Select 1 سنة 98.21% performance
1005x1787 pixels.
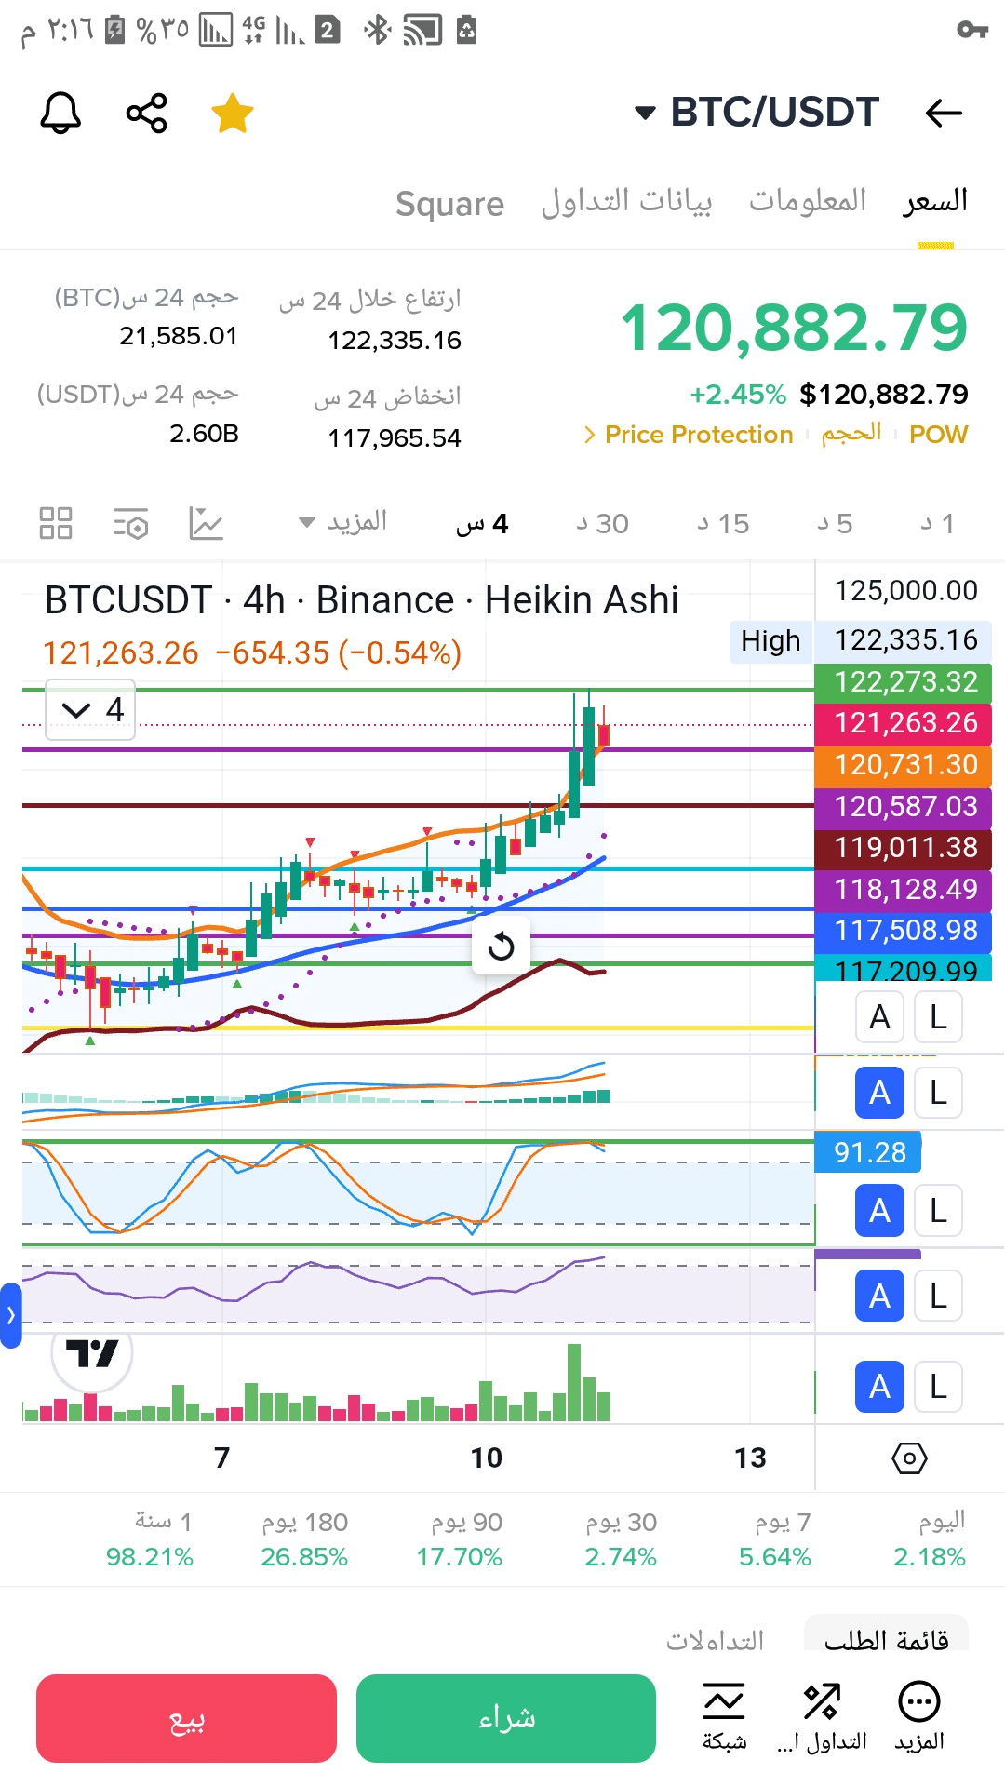point(150,1539)
